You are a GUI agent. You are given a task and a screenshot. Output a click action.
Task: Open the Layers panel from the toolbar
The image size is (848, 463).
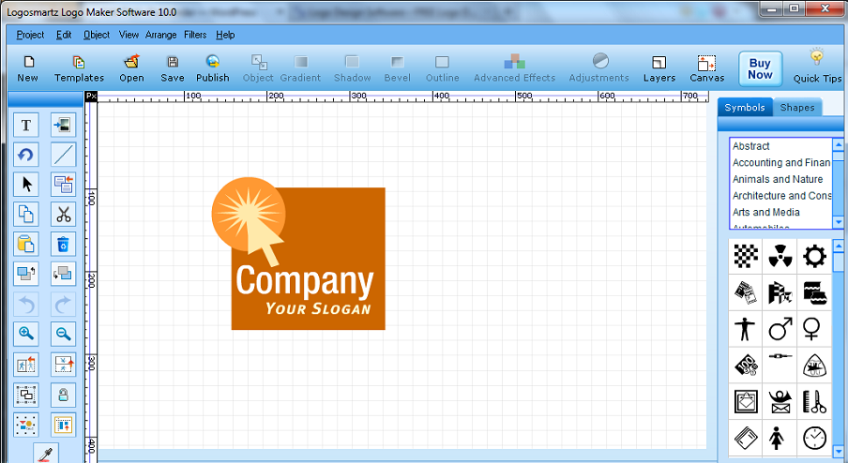point(659,68)
